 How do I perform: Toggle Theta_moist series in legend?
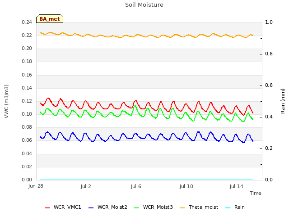coord(199,207)
